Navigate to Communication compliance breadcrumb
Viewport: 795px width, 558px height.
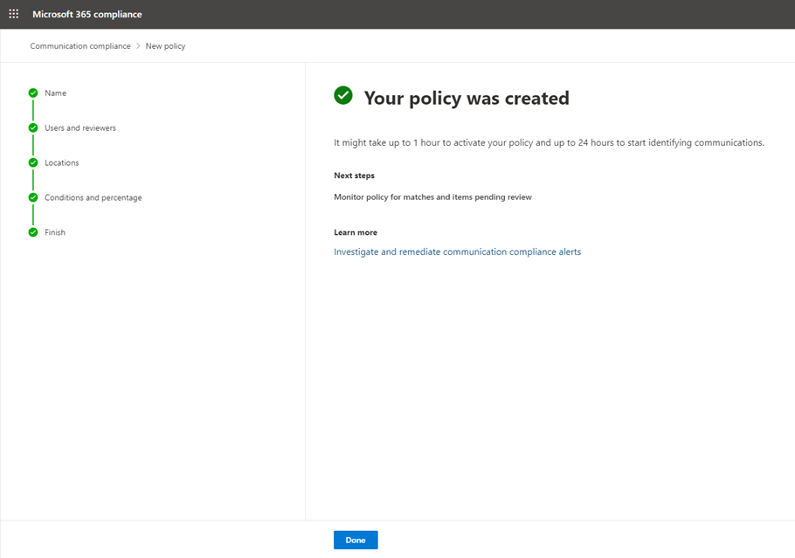click(80, 46)
